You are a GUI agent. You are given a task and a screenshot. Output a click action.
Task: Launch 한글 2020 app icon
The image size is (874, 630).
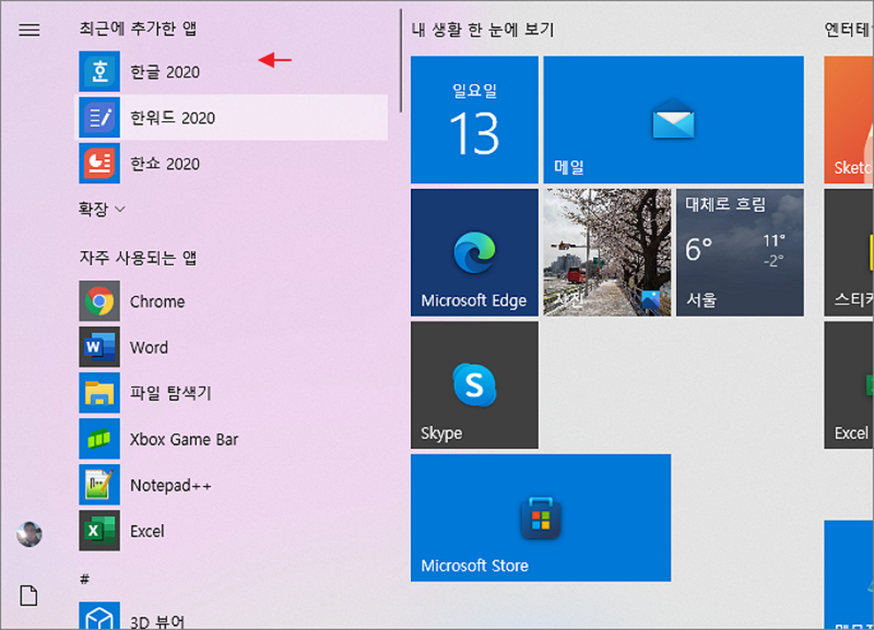pyautogui.click(x=99, y=71)
